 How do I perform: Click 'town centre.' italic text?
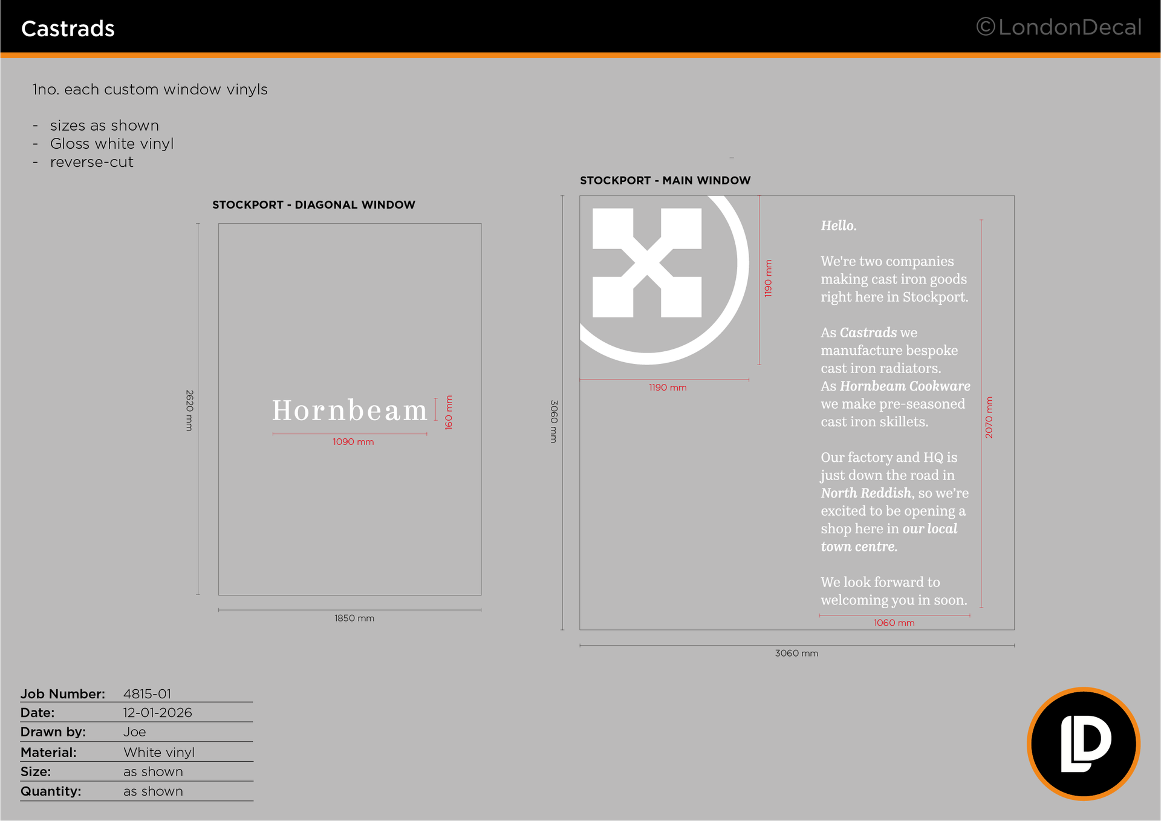tap(859, 547)
